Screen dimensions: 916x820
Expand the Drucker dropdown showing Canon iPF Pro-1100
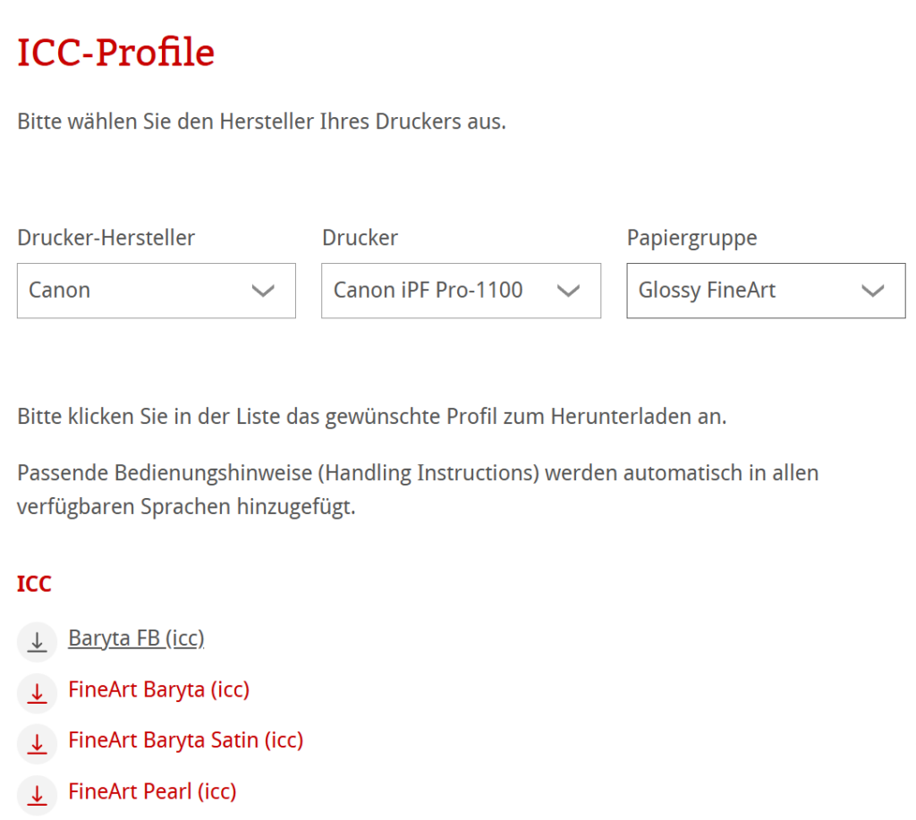pos(461,291)
